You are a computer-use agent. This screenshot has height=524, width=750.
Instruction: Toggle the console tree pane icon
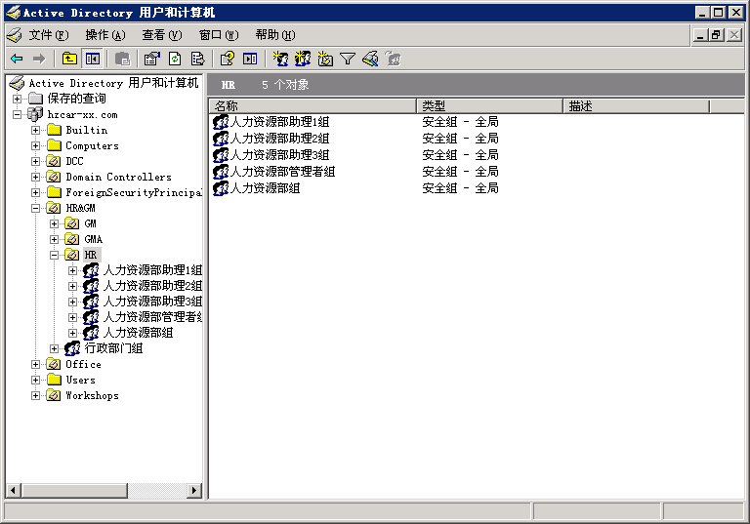pos(92,60)
